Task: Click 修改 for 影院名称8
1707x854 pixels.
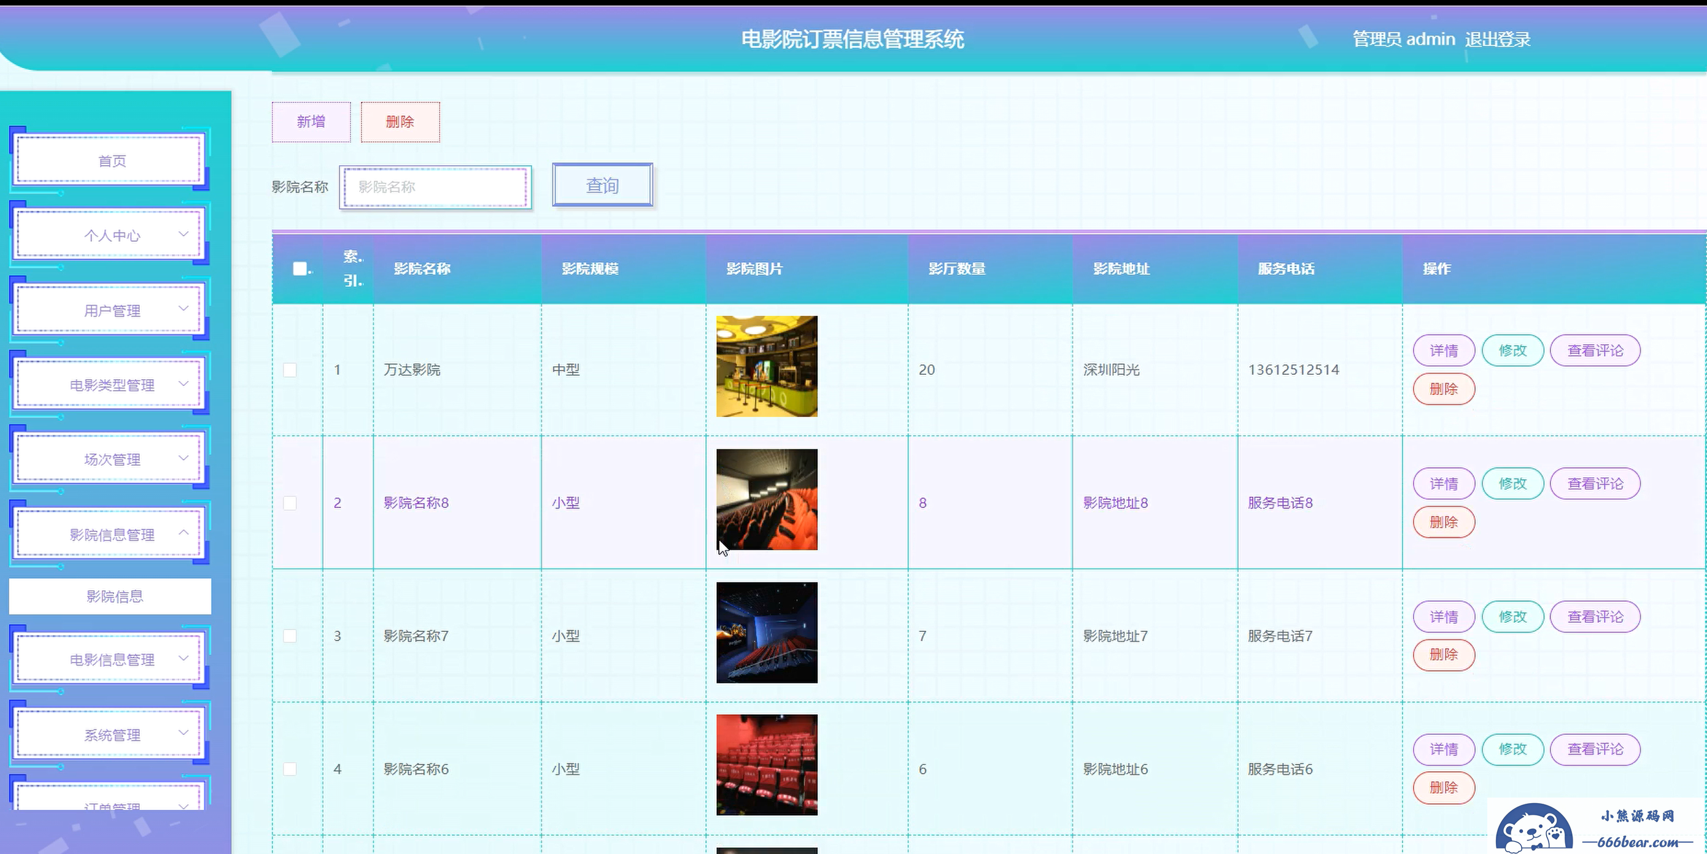Action: coord(1513,483)
